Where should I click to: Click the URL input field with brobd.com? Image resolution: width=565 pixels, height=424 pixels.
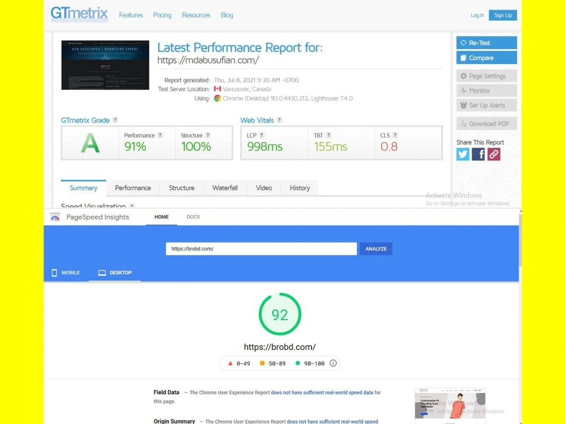261,249
